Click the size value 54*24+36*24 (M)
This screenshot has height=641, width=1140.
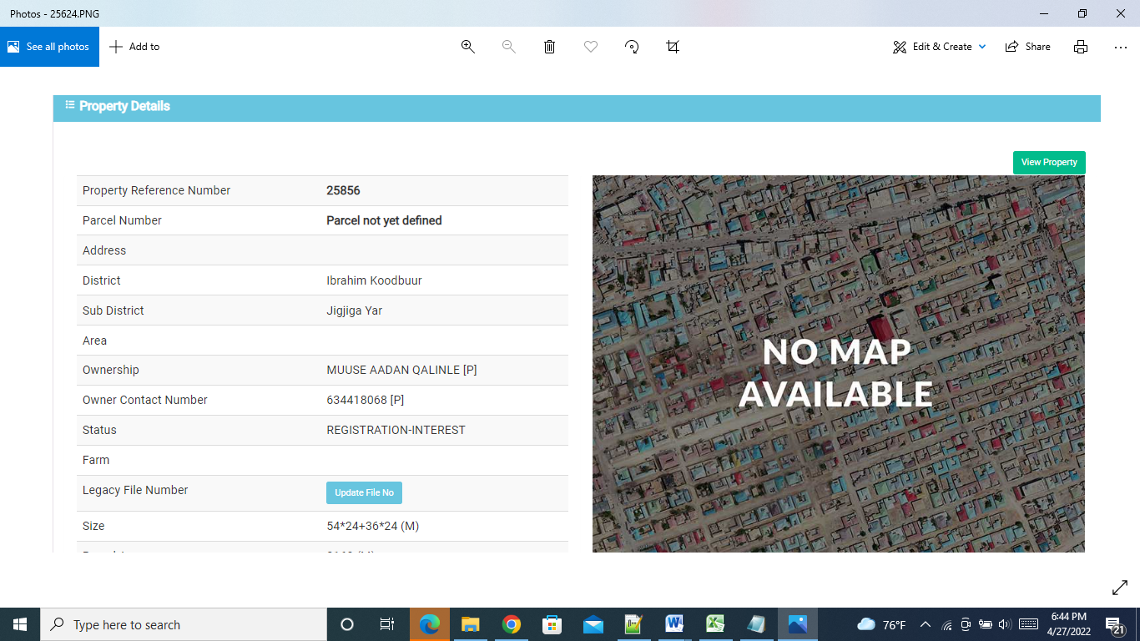click(372, 527)
